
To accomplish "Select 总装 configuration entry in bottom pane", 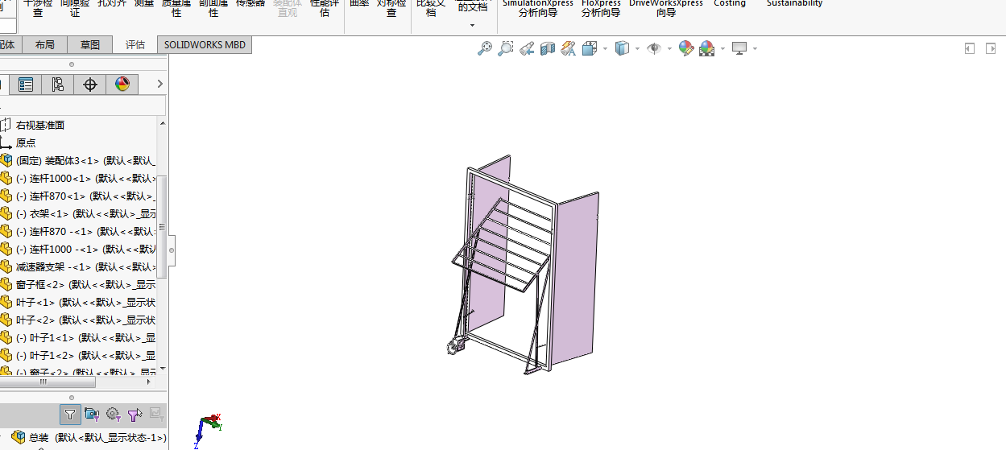I will (x=89, y=437).
